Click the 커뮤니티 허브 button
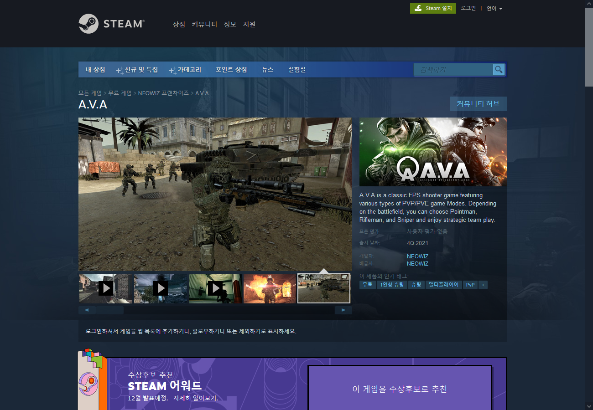593x410 pixels. coord(478,104)
